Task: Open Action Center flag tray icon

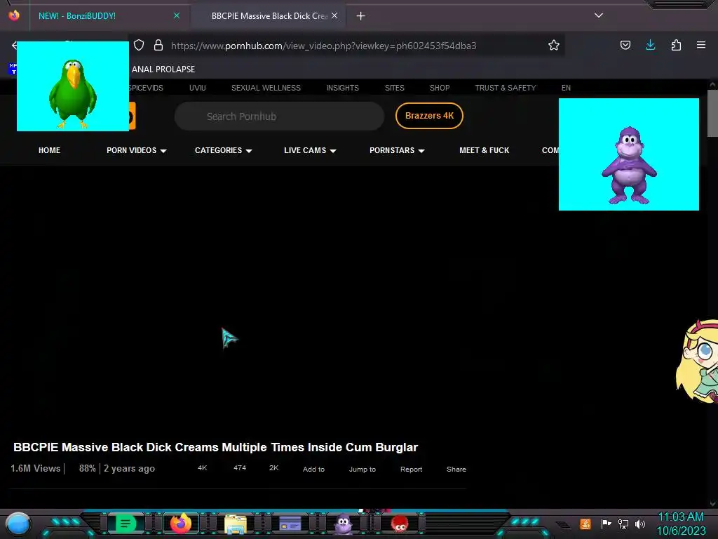Action: (x=606, y=524)
